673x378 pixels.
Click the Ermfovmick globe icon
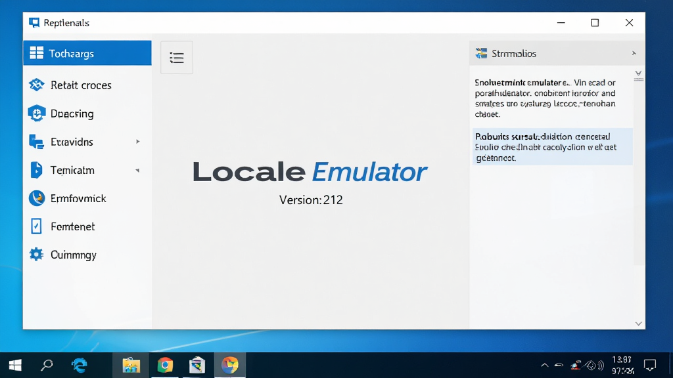click(x=37, y=198)
